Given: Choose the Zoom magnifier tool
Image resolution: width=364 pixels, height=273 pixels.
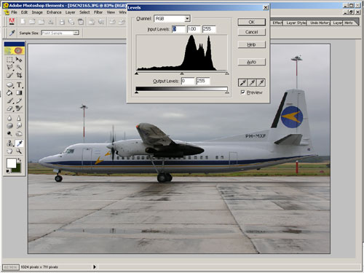Looking at the screenshot, I should tap(19, 151).
